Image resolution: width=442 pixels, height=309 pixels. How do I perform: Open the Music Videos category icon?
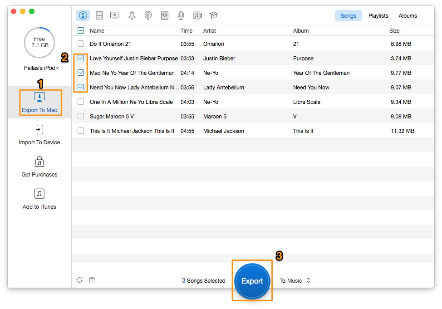point(197,15)
